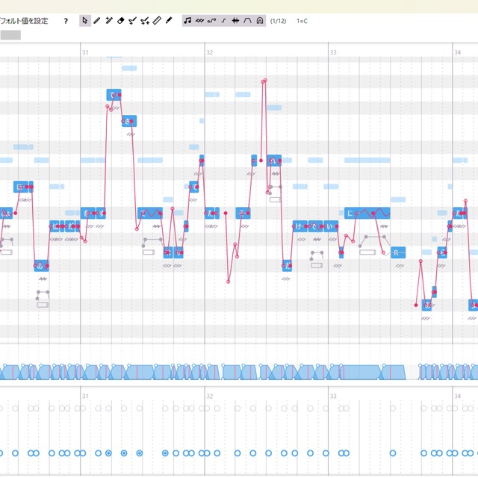Open help with the question mark icon
Image resolution: width=478 pixels, height=478 pixels.
[66, 21]
